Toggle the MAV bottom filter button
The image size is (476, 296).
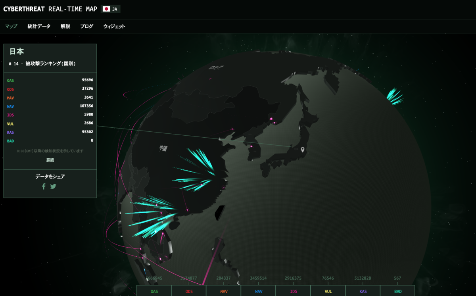[224, 291]
